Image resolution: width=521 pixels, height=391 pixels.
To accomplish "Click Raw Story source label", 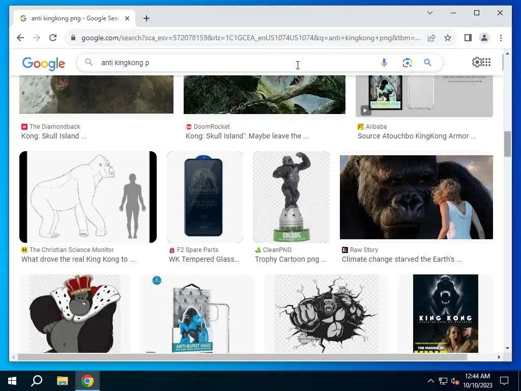I will click(x=364, y=249).
